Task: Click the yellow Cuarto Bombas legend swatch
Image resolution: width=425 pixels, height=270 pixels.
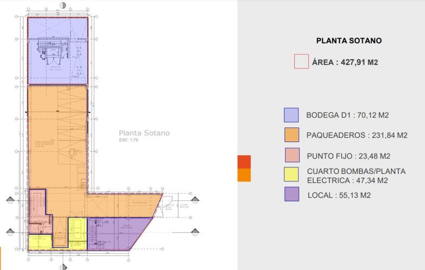Action: (291, 174)
